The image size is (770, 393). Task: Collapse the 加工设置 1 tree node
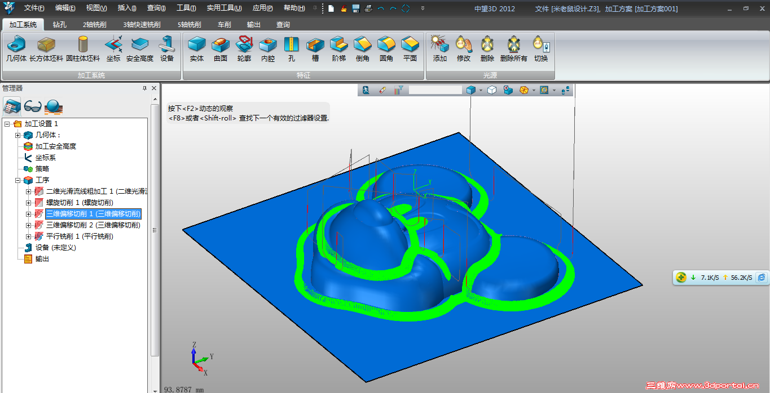point(7,124)
